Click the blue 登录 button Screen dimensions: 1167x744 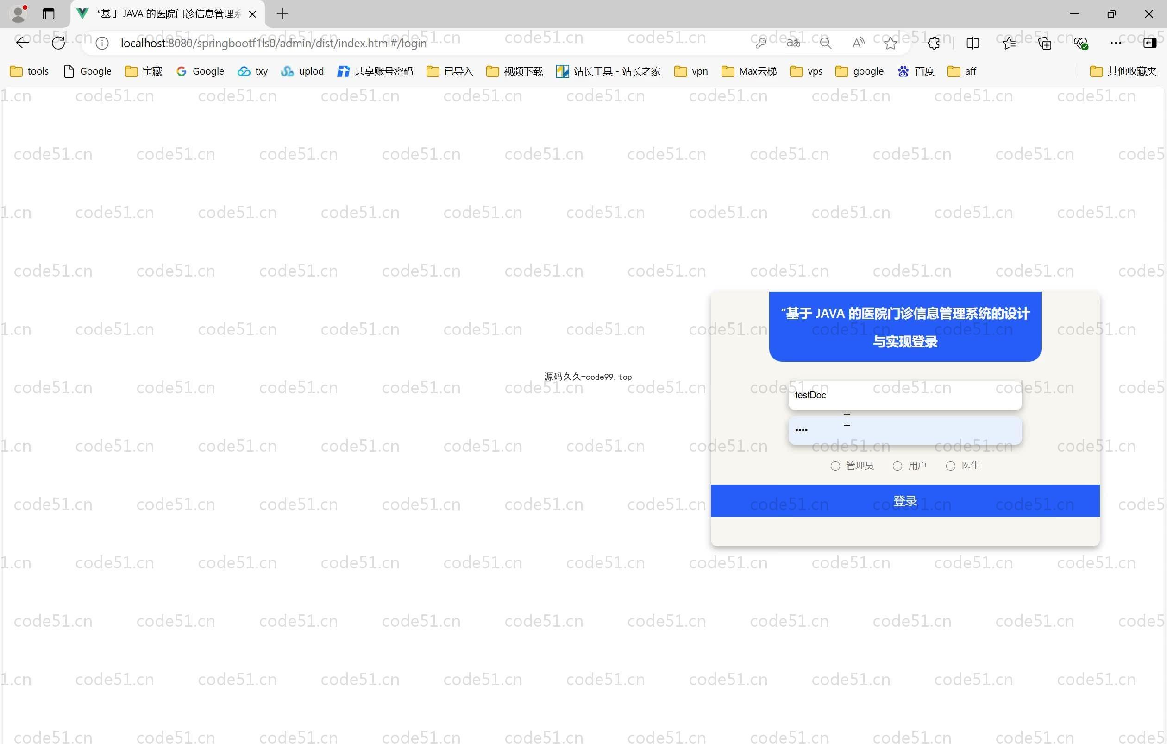(905, 501)
